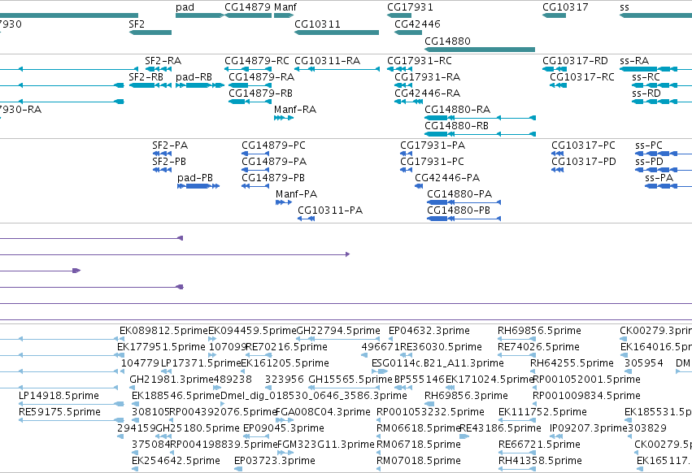This screenshot has height=473, width=692.
Task: Select the CG17931 gene bar
Action: (399, 15)
